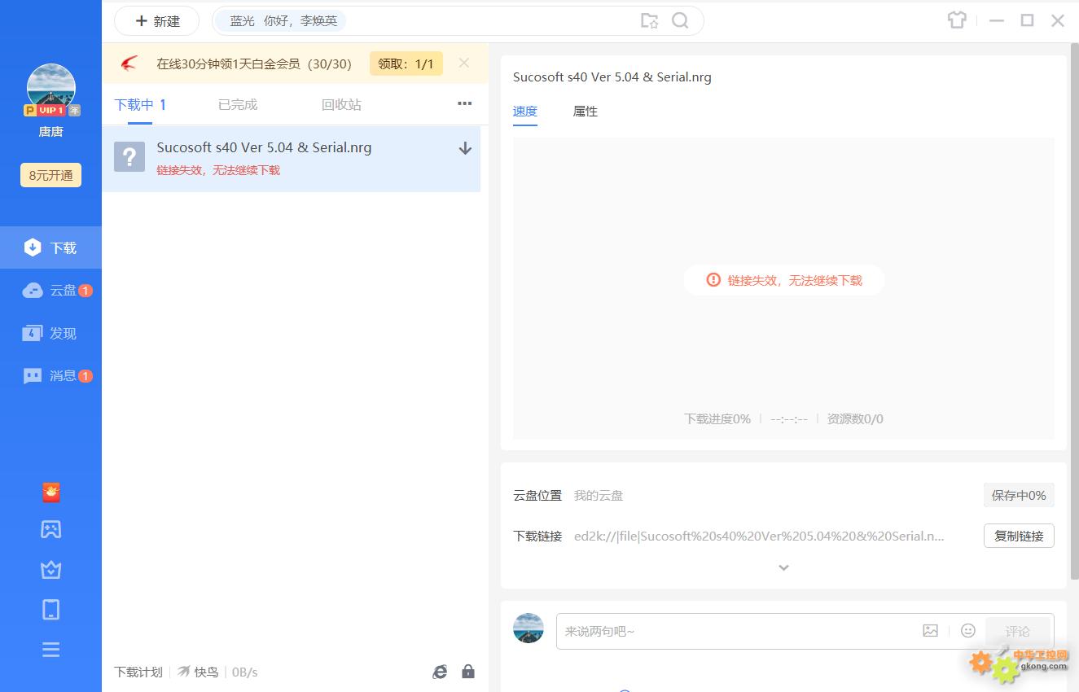Click the 快鸟 accelerator in status bar
This screenshot has height=692, width=1079.
coord(199,672)
